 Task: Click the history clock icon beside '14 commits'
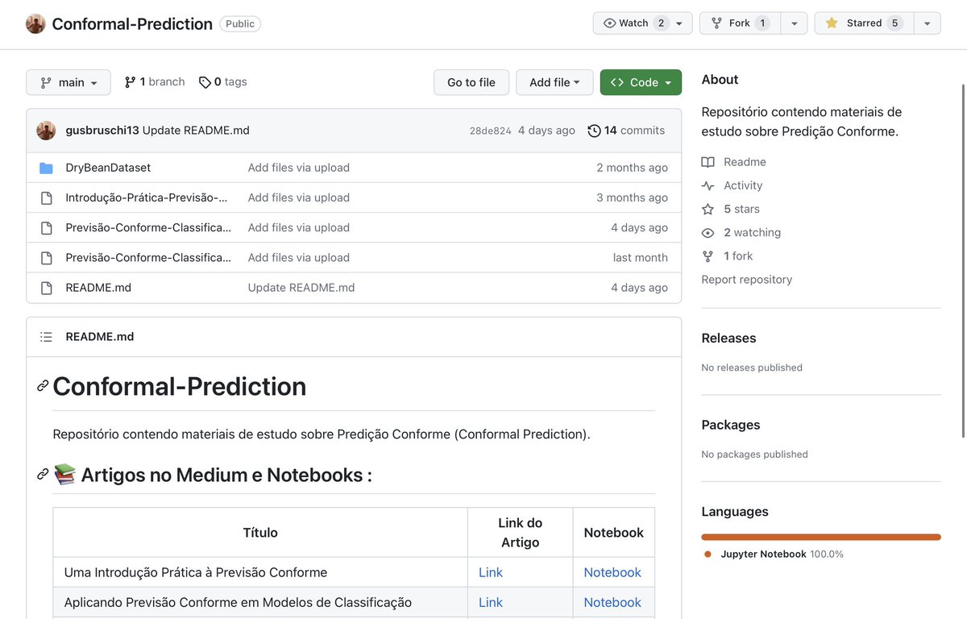(x=594, y=131)
